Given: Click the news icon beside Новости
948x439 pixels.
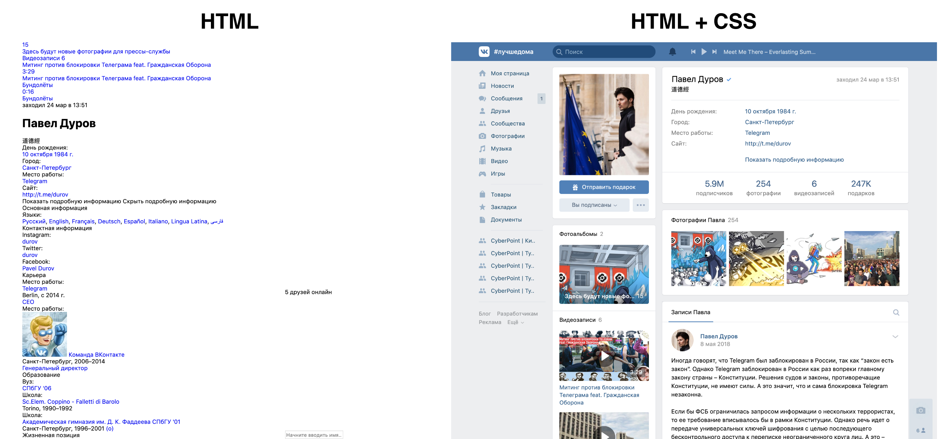Looking at the screenshot, I should [x=482, y=86].
